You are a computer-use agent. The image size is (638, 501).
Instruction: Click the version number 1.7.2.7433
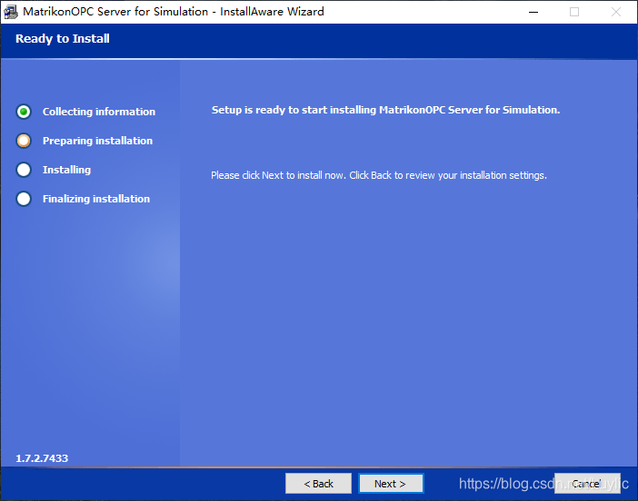coord(42,458)
